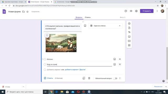Open the Google account avatar

coord(162,11)
